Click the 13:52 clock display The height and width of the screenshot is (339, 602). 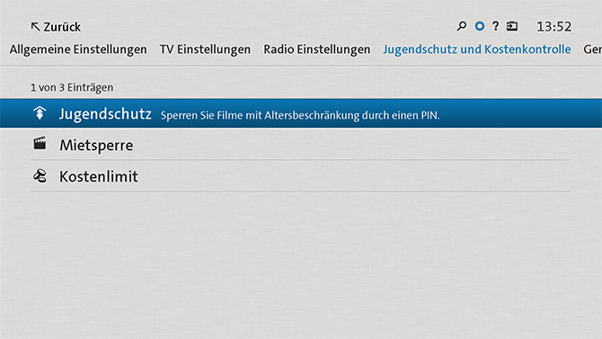click(x=553, y=26)
